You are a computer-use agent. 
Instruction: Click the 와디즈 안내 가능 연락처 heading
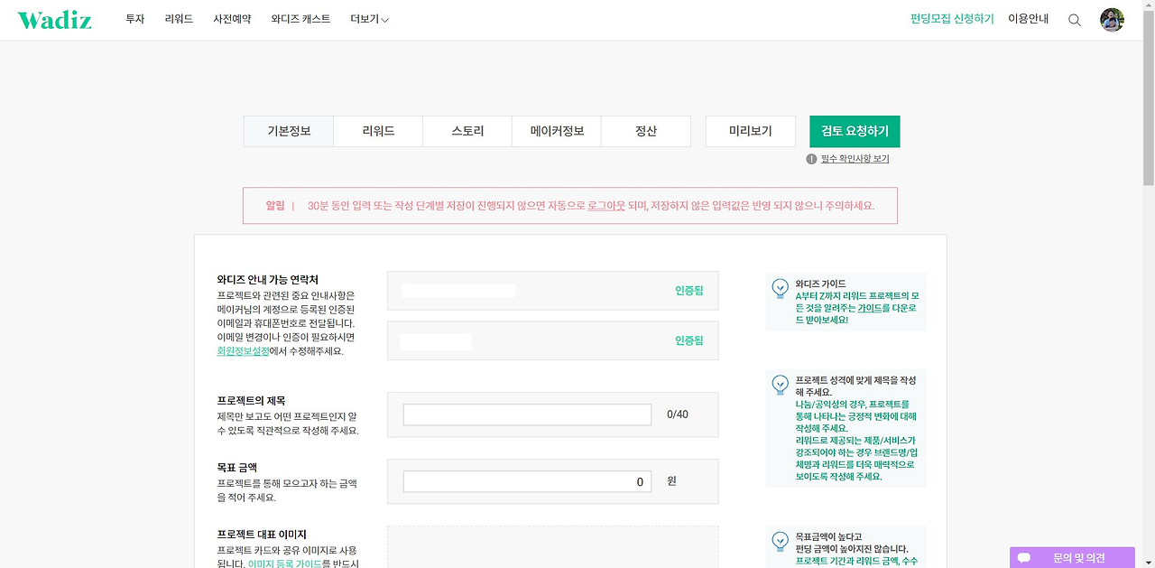pyautogui.click(x=268, y=280)
